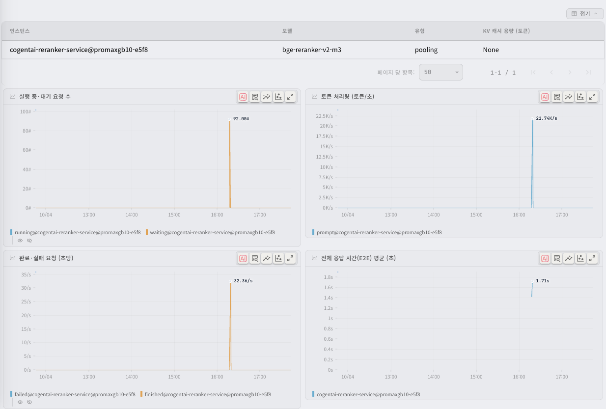Open AI analysis for finished/failed requests chart
This screenshot has height=409, width=606.
243,258
